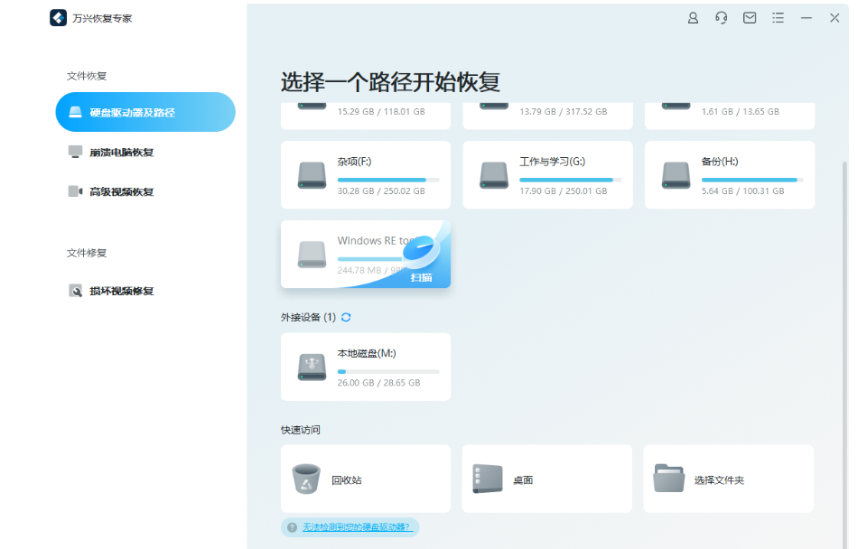Viewport: 858px width, 549px height.
Task: Open 选择文件夹 folder picker
Action: point(728,479)
